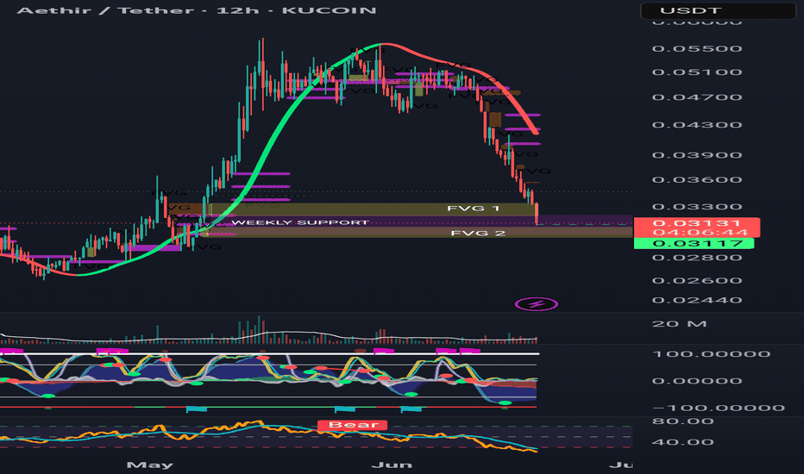
Task: Click the 0.05100 price axis value
Action: pos(697,72)
